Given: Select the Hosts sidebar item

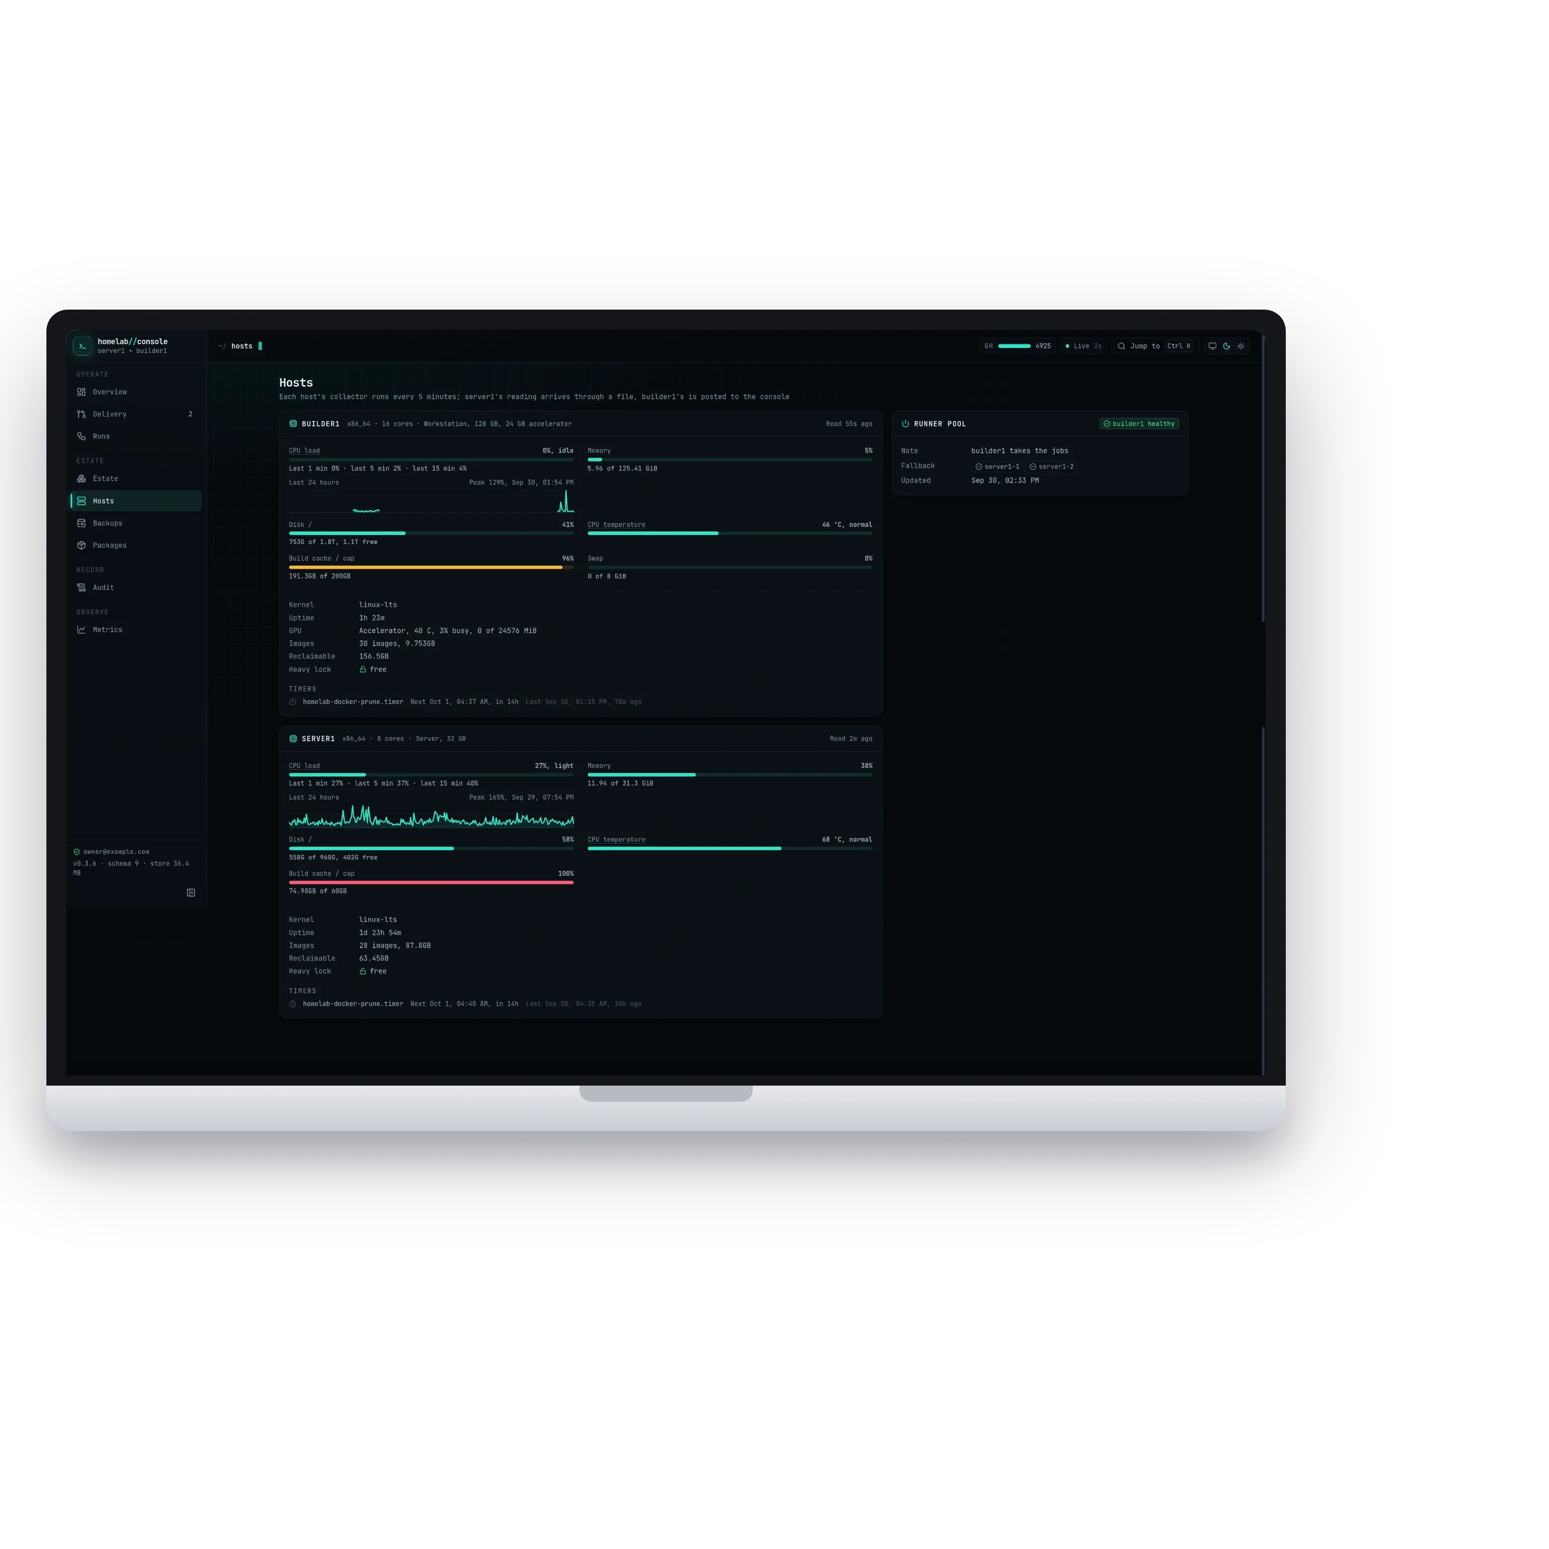Looking at the screenshot, I should (x=136, y=501).
